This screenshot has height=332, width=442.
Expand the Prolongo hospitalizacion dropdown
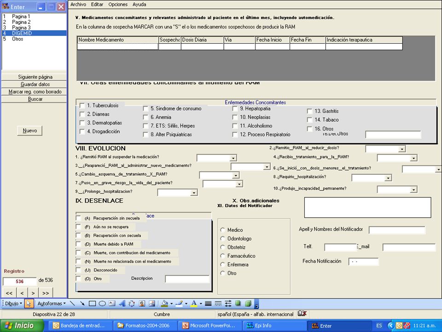[194, 193]
